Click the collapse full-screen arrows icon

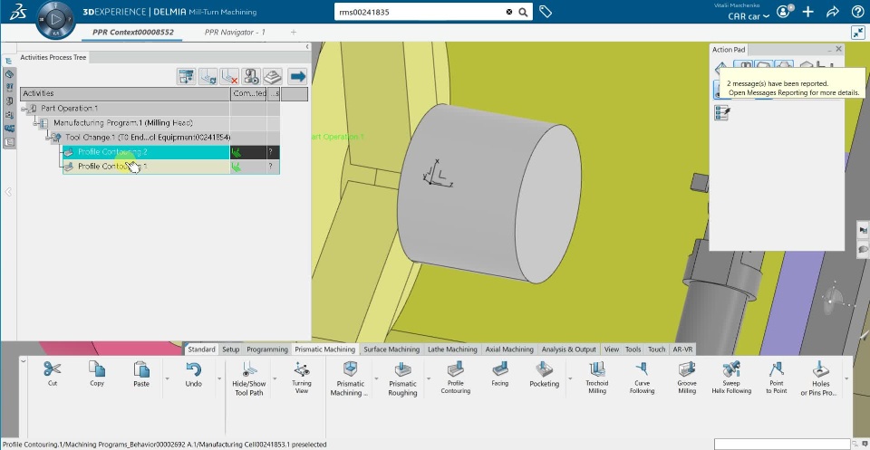[859, 33]
